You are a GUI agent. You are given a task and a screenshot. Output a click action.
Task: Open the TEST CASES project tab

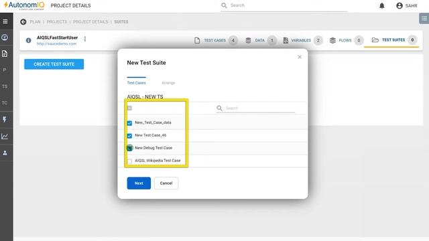pos(216,40)
